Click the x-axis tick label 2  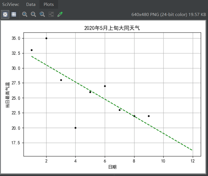pos(46,161)
